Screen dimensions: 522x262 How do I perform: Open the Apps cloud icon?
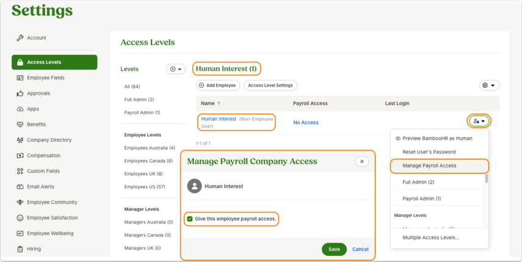[20, 109]
